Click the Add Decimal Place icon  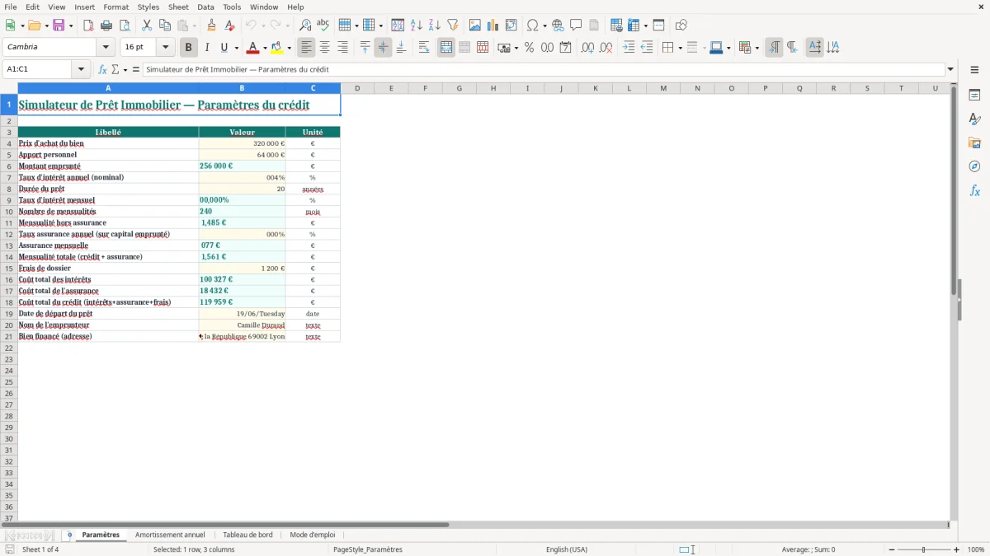tap(588, 48)
